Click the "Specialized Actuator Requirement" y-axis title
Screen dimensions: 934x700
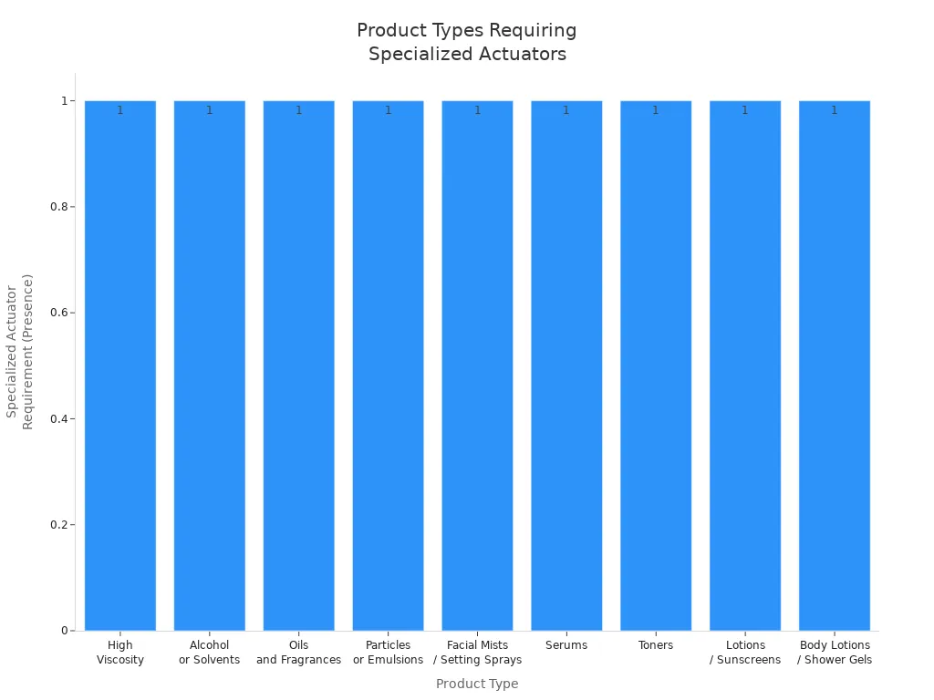[20, 351]
